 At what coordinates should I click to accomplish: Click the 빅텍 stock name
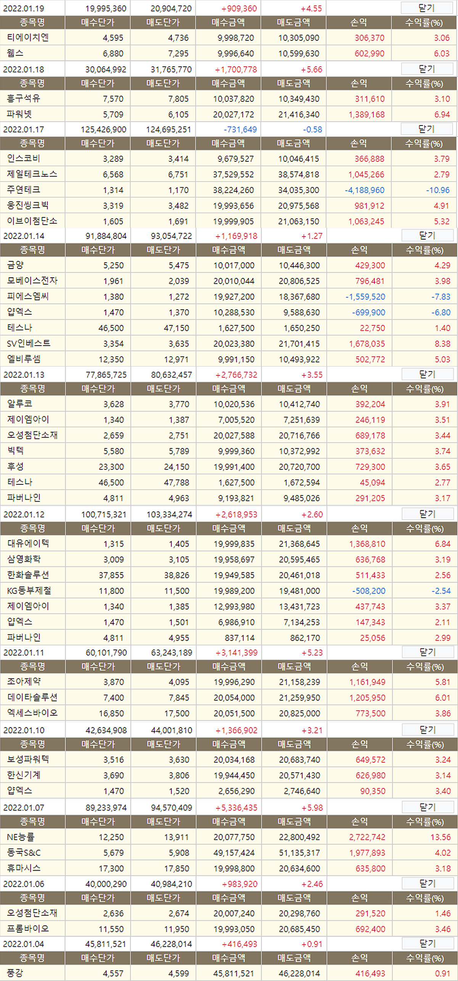point(16,451)
